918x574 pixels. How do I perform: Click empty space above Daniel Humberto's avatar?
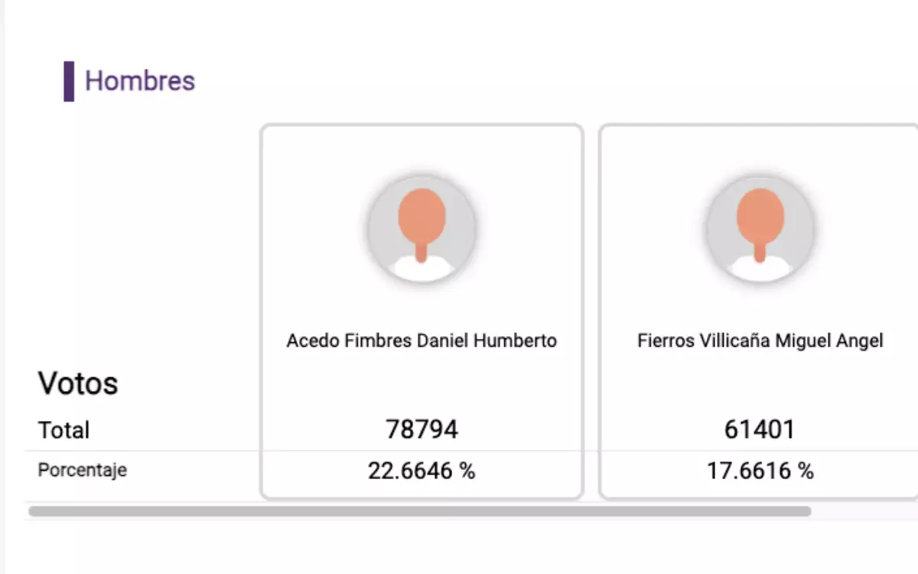(422, 149)
